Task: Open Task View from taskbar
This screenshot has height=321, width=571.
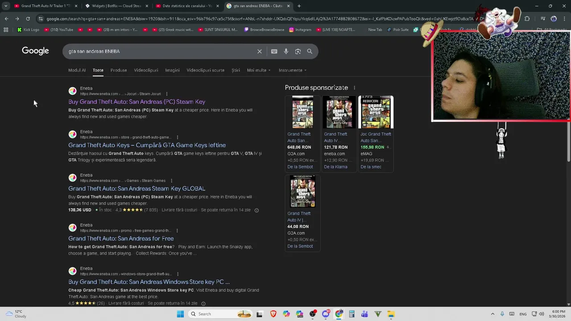Action: [x=260, y=314]
